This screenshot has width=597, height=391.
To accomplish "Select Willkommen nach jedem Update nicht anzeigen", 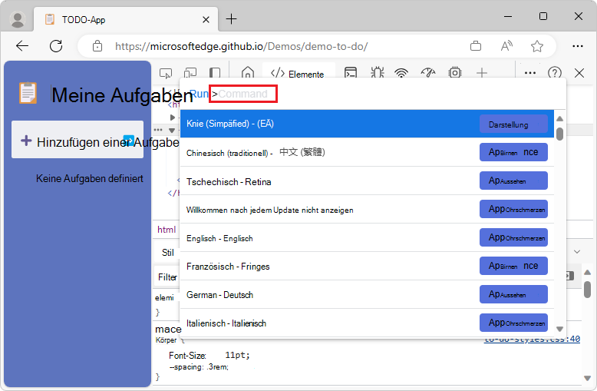I will [x=367, y=209].
